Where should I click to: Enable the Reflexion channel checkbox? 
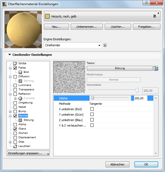pyautogui.click(x=15, y=94)
